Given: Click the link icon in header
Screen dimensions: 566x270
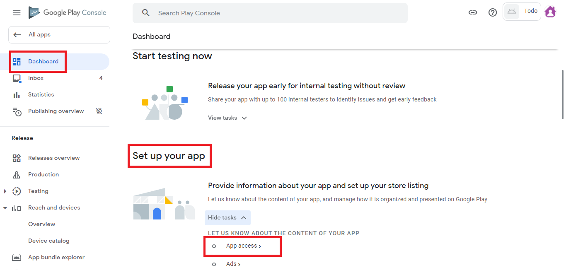Looking at the screenshot, I should click(473, 12).
